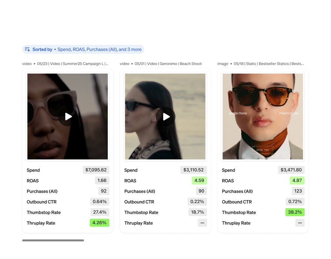
Task: Click the shop now button in image ad
Action: [263, 150]
